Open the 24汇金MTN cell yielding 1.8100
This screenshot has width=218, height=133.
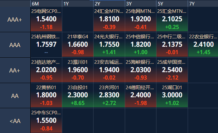point(109,19)
